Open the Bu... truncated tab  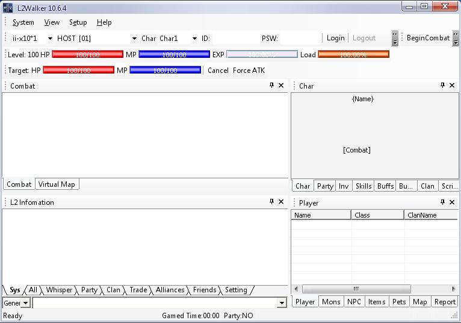point(406,186)
